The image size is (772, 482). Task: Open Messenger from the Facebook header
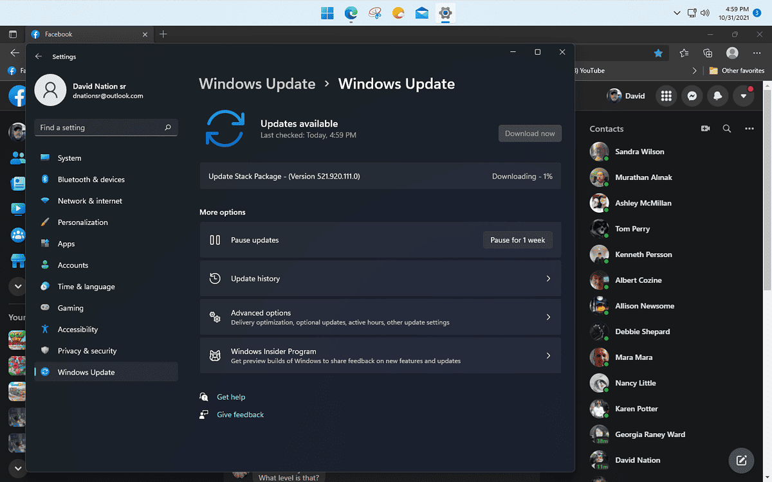coord(692,95)
